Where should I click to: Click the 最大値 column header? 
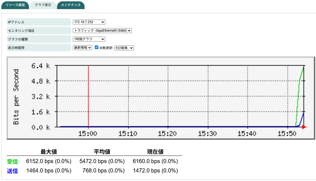(x=49, y=152)
